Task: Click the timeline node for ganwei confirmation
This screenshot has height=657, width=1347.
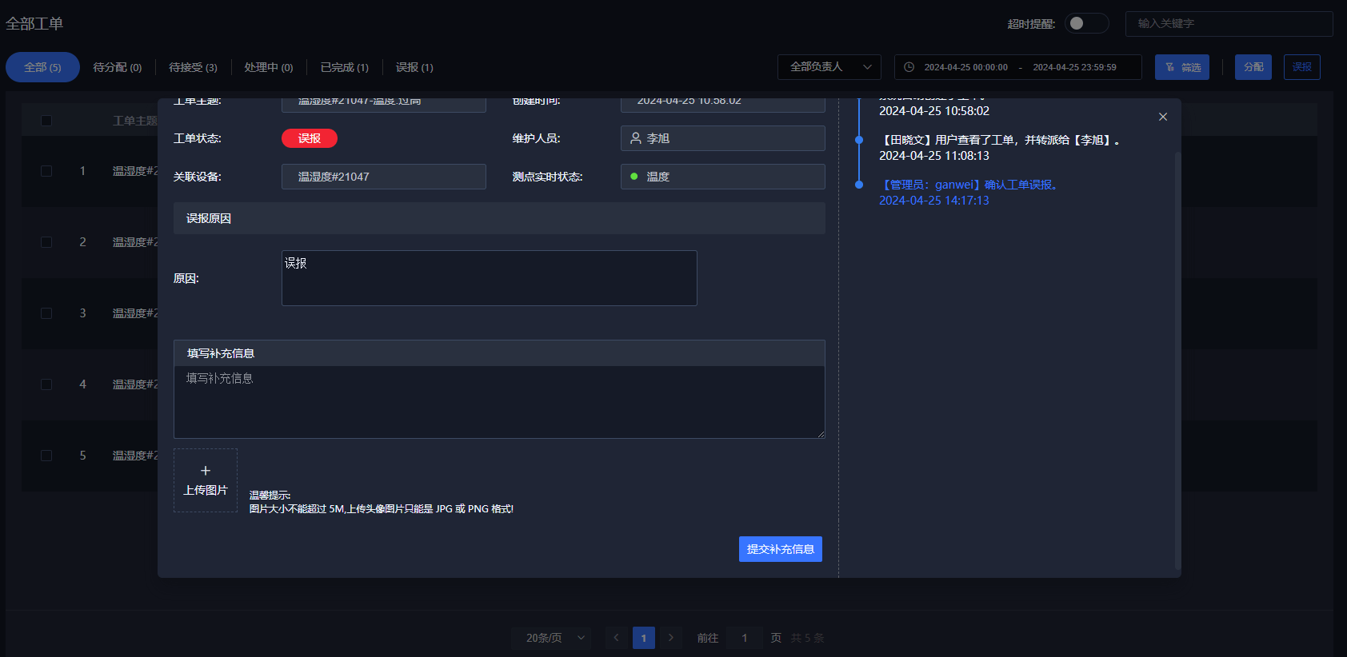Action: [x=859, y=185]
